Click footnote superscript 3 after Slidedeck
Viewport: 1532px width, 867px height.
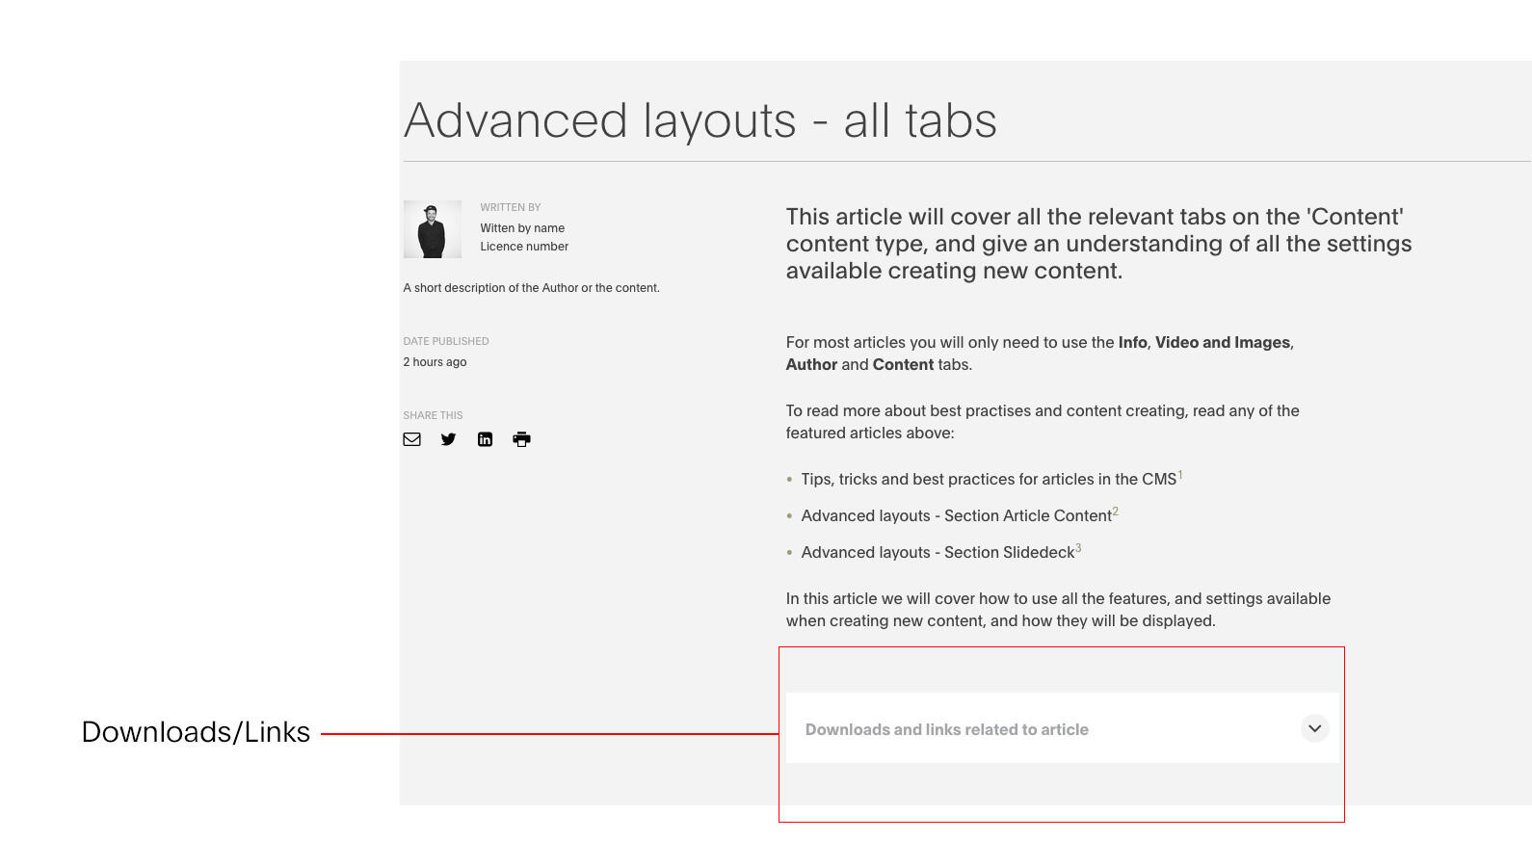tap(1078, 548)
